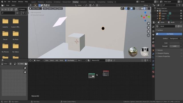Open the File menu
The width and height of the screenshot is (183, 103).
click(x=5, y=2)
